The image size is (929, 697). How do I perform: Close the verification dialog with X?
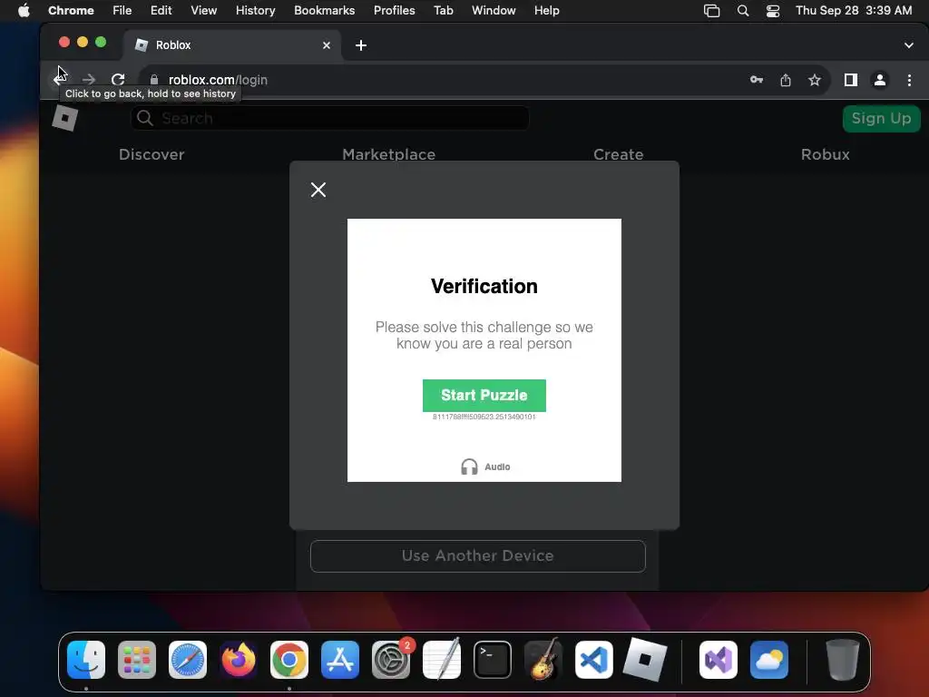point(318,190)
